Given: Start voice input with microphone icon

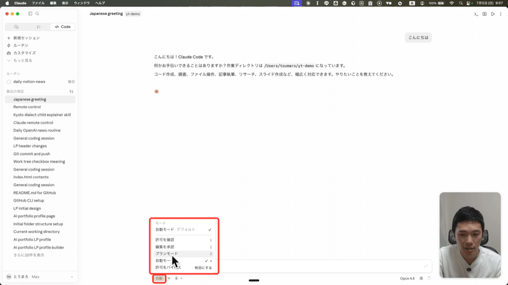Looking at the screenshot, I should (x=176, y=278).
